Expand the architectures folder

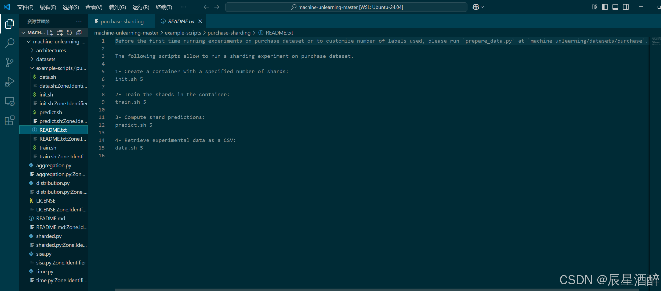51,50
